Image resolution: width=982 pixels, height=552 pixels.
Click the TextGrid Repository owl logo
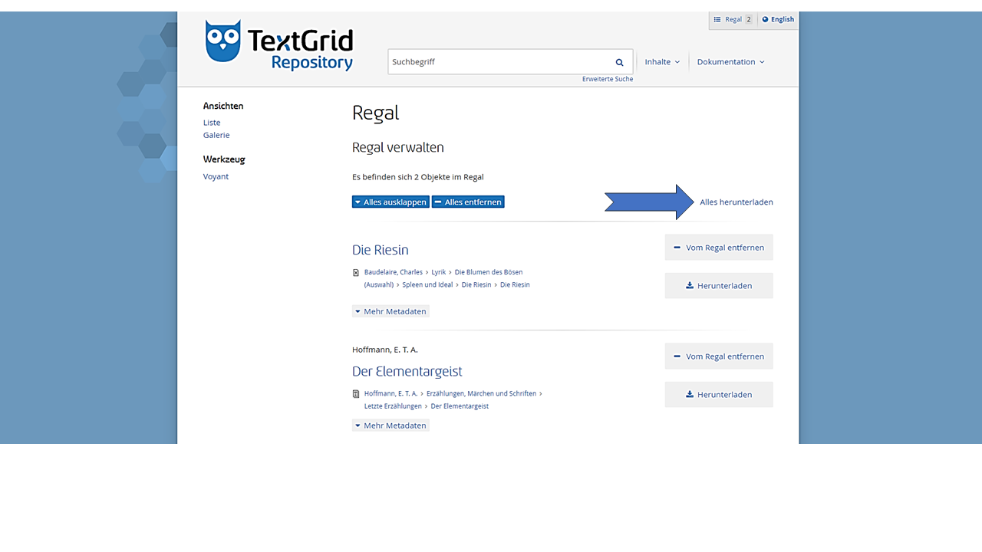pos(222,41)
